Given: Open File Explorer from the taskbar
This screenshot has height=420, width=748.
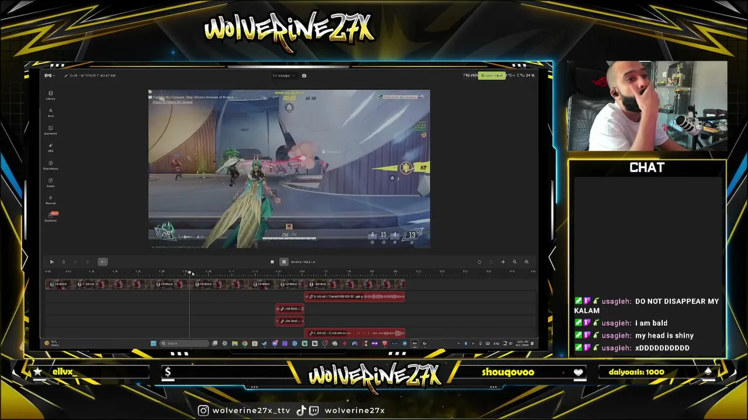Looking at the screenshot, I should click(x=234, y=344).
